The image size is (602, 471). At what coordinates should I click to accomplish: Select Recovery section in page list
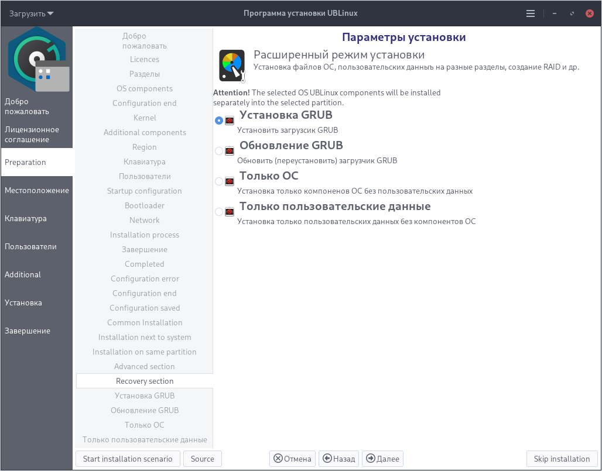click(x=145, y=381)
